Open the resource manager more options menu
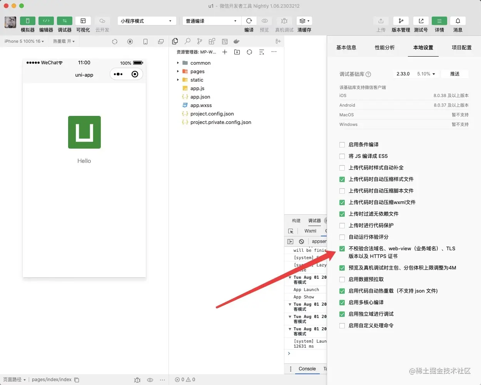481x385 pixels. (x=274, y=52)
